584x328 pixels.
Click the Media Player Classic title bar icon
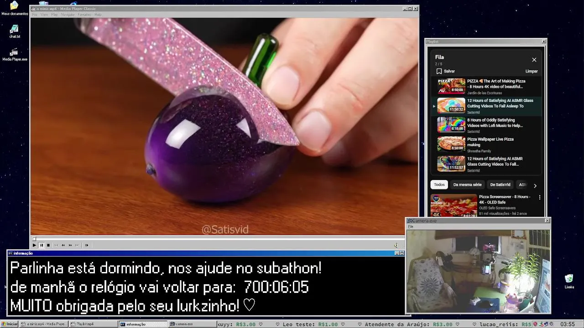coord(33,9)
